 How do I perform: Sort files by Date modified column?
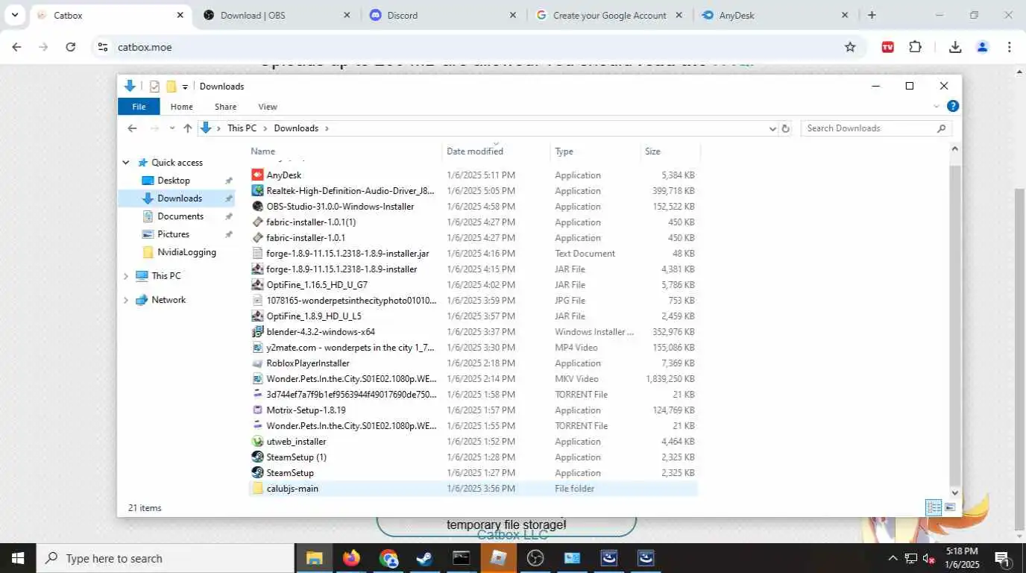point(496,151)
